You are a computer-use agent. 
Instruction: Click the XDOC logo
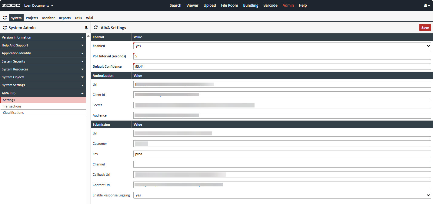point(11,5)
